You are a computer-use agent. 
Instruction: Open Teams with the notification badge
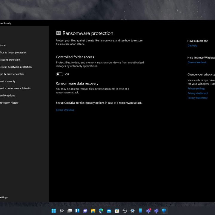148,211
